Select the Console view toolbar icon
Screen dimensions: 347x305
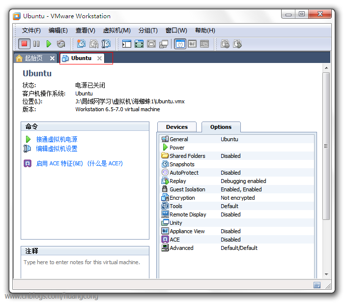click(204, 44)
